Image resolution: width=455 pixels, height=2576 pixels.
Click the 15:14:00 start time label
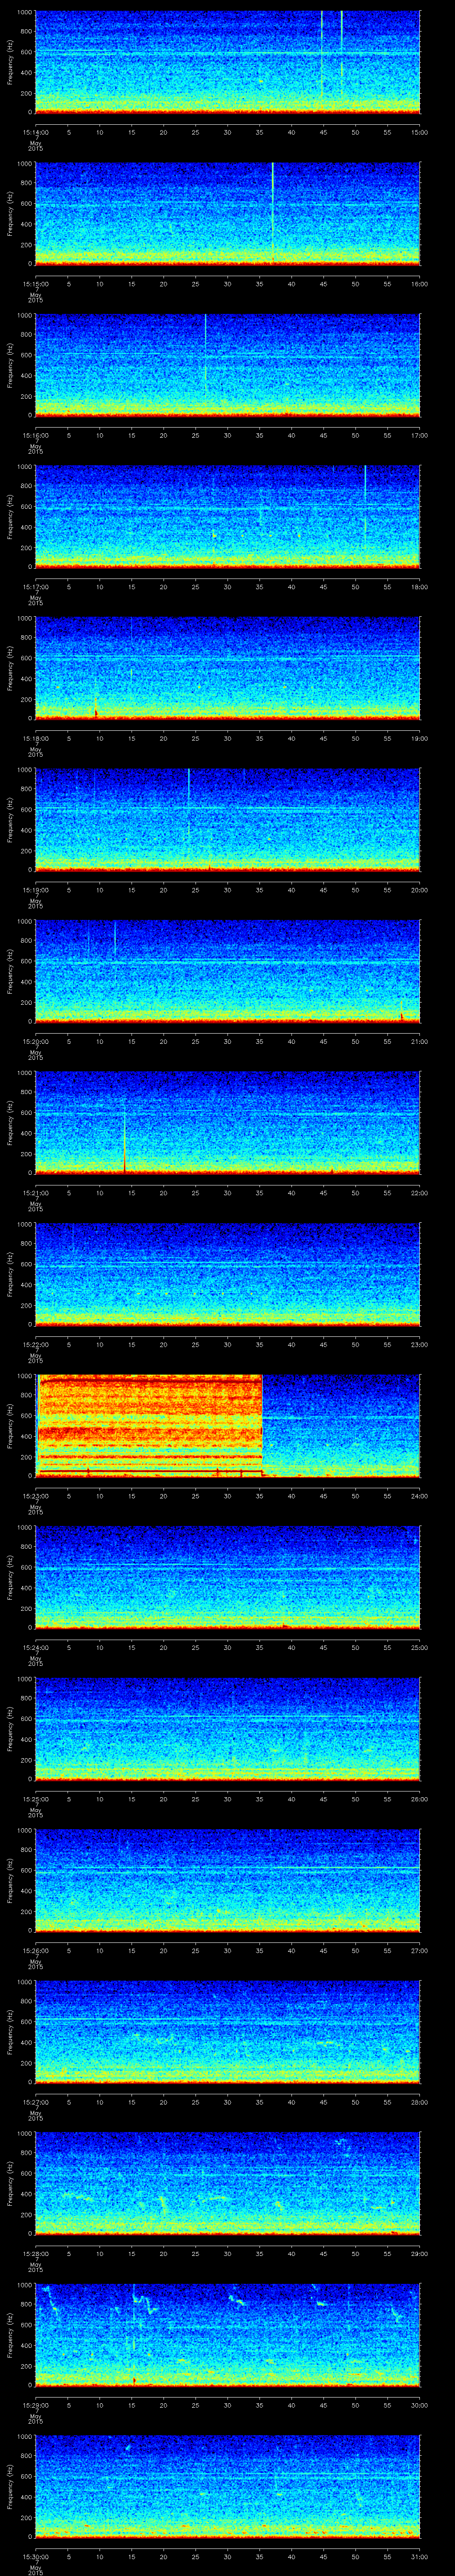[x=35, y=132]
